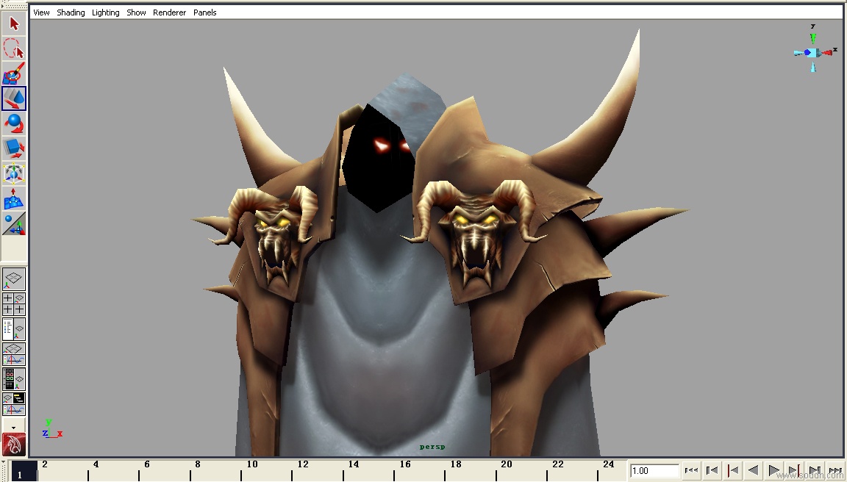The image size is (847, 482).
Task: Click the Show Manipulator tool
Action: pos(14,223)
